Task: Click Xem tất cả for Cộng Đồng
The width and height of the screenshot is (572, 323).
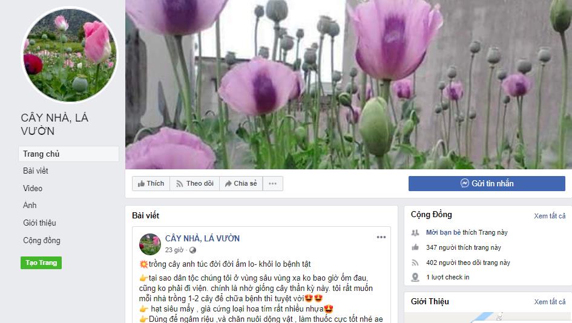Action: point(550,216)
